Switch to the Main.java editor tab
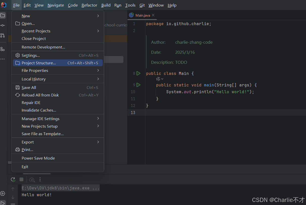Image resolution: width=306 pixels, height=205 pixels. point(143,15)
